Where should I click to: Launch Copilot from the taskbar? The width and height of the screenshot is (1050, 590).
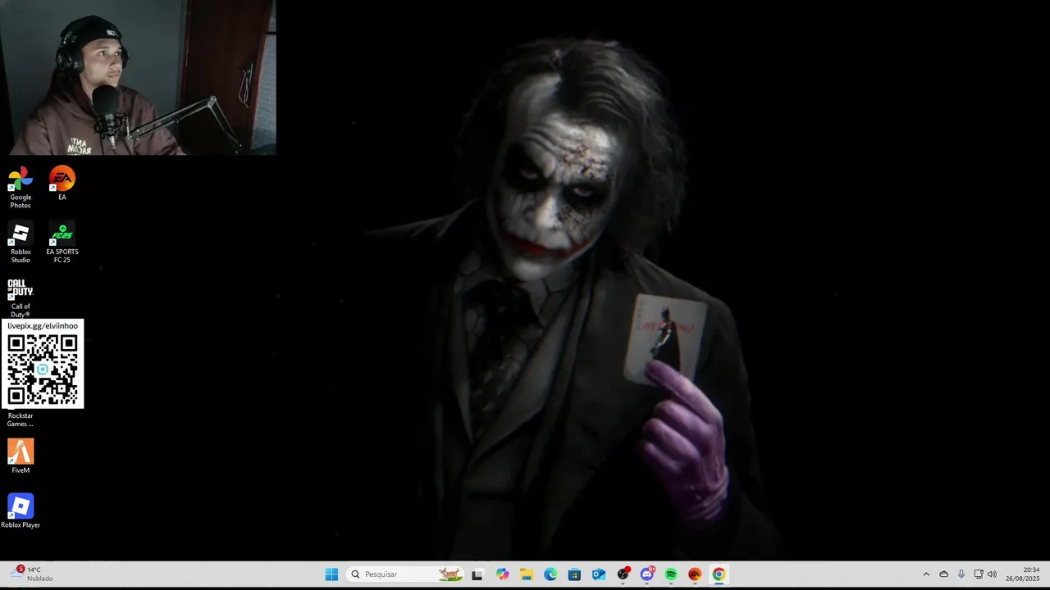(x=502, y=574)
